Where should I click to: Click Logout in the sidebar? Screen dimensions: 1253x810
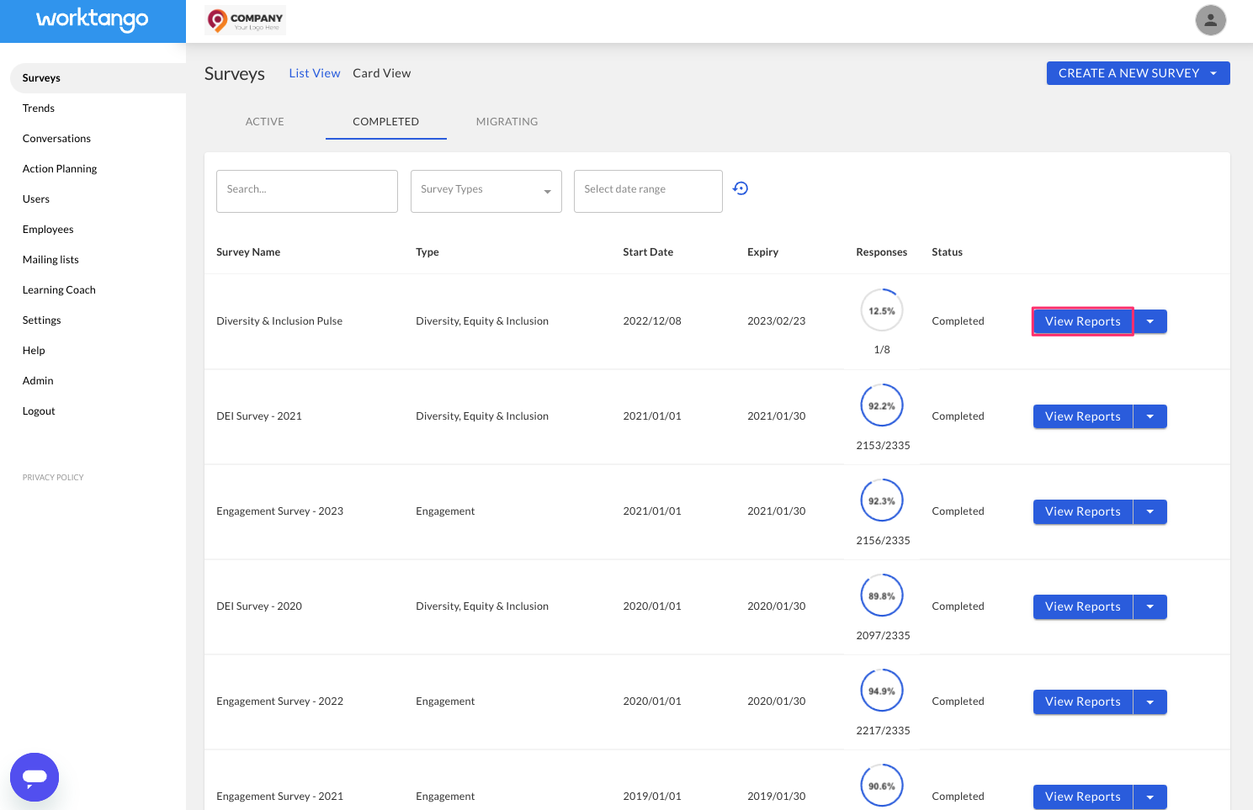pyautogui.click(x=39, y=410)
